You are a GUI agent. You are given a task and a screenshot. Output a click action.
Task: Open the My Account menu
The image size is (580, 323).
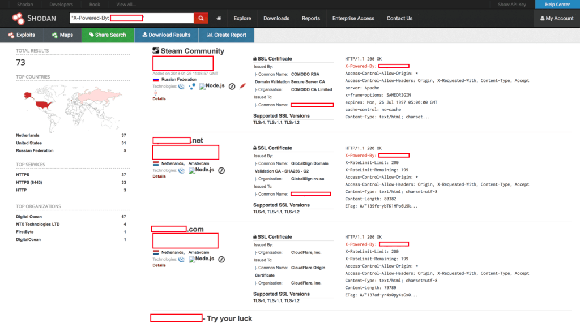tap(556, 19)
